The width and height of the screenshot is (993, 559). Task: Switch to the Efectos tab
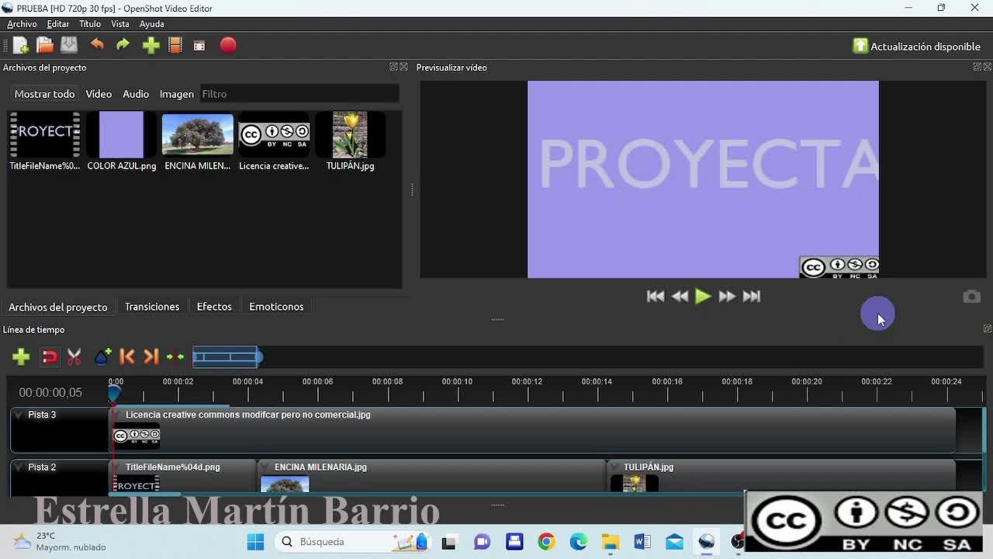pyautogui.click(x=214, y=307)
